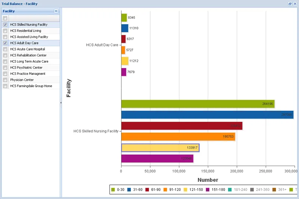Click the 31-60 blue legend icon

pos(129,190)
